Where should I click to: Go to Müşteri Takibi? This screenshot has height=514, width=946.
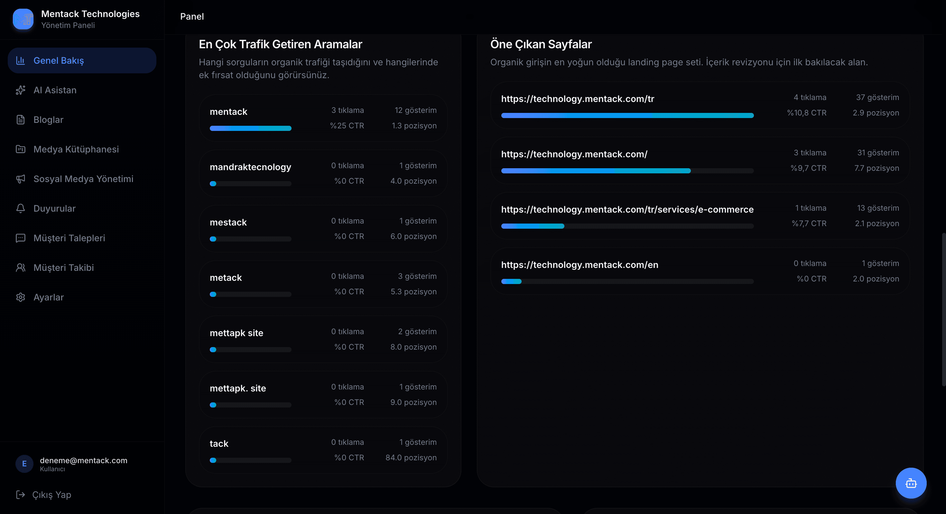click(82, 268)
